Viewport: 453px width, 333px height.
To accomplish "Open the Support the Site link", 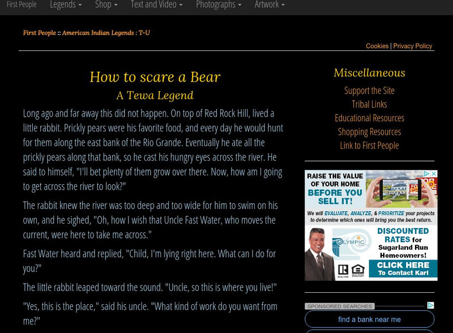I will pos(369,91).
